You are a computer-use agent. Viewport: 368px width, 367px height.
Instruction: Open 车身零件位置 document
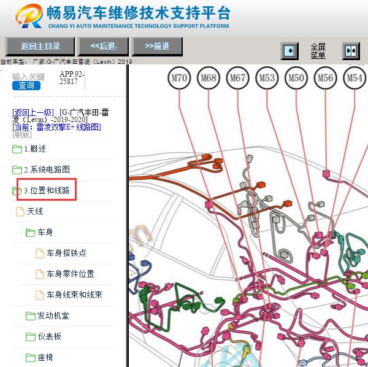point(71,274)
